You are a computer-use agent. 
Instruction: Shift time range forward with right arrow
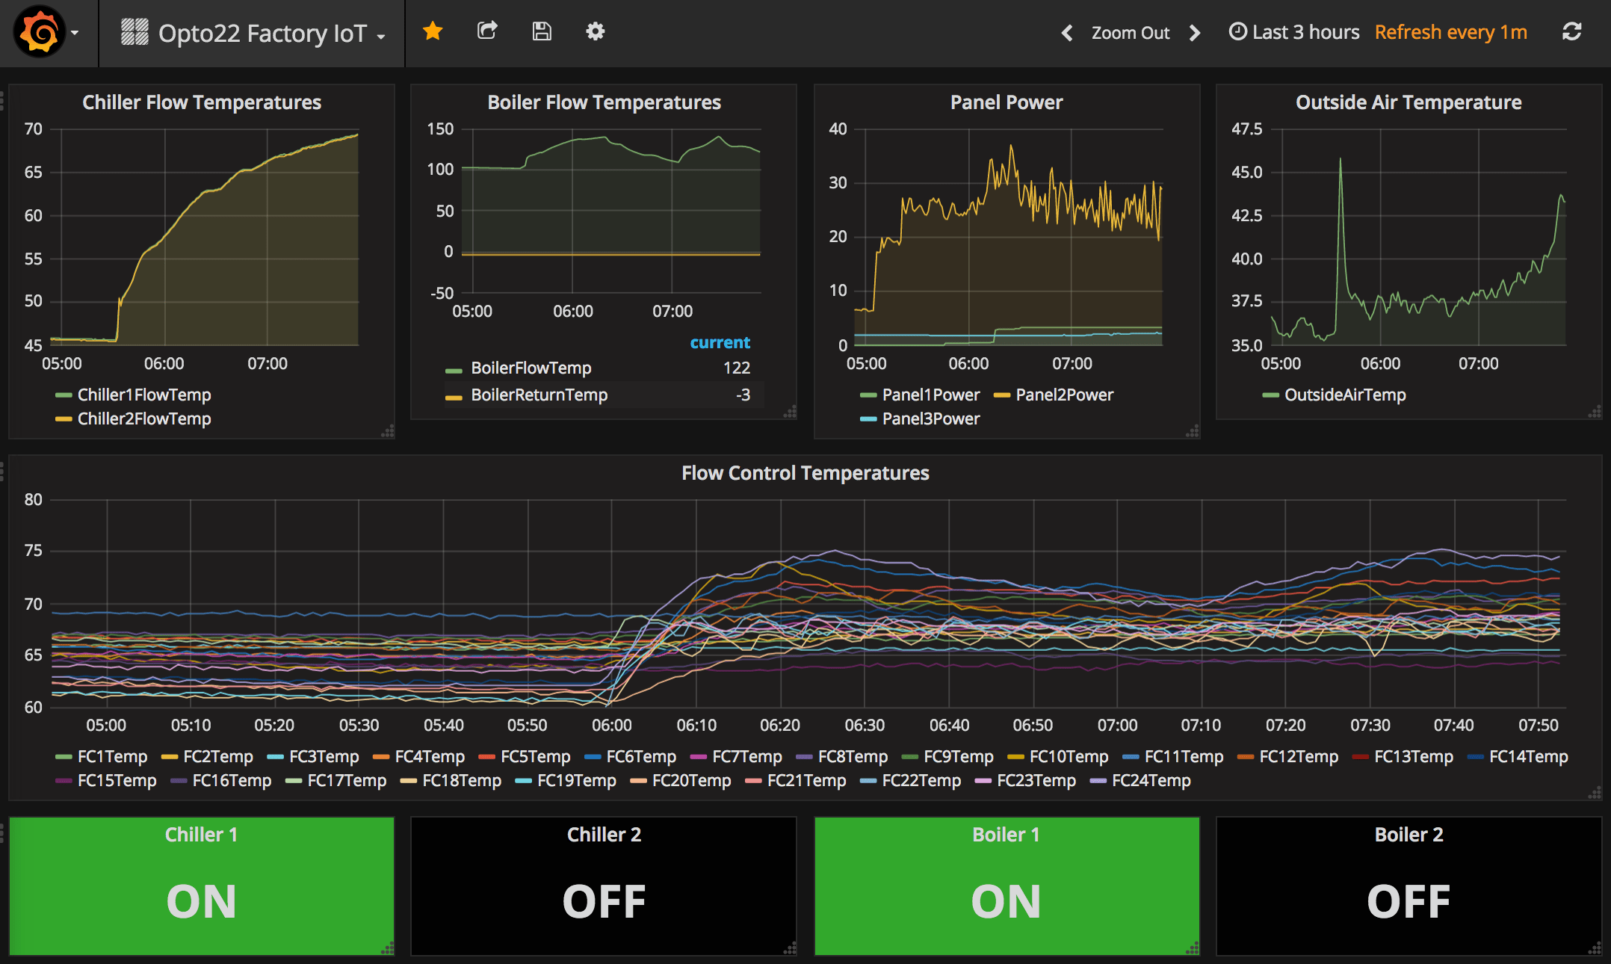pos(1195,33)
